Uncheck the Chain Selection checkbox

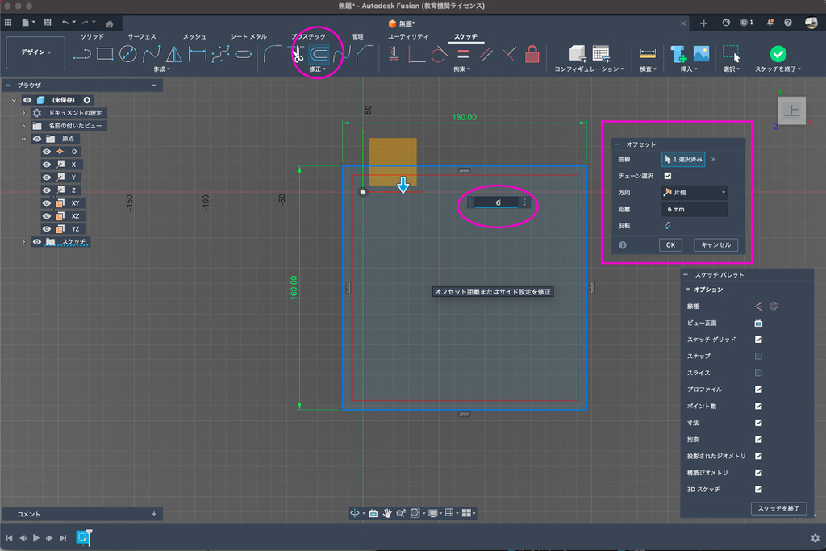point(668,176)
